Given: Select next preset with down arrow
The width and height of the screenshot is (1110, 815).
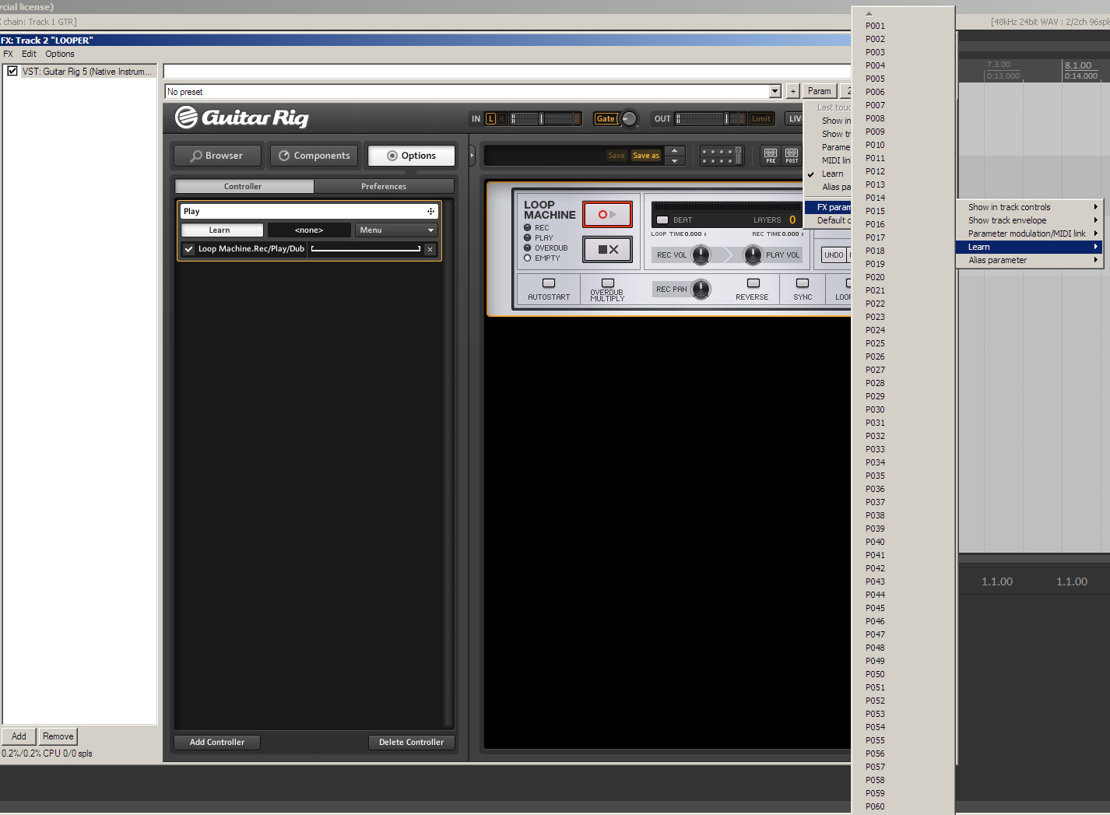Looking at the screenshot, I should pyautogui.click(x=675, y=161).
